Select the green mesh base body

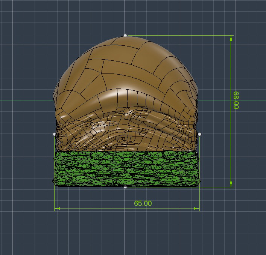pos(126,169)
